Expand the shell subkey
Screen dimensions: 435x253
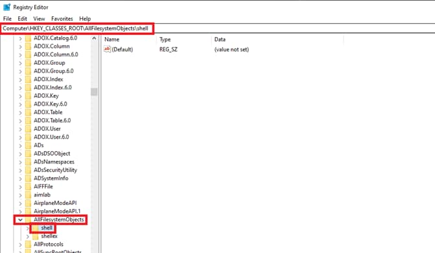[x=27, y=228]
